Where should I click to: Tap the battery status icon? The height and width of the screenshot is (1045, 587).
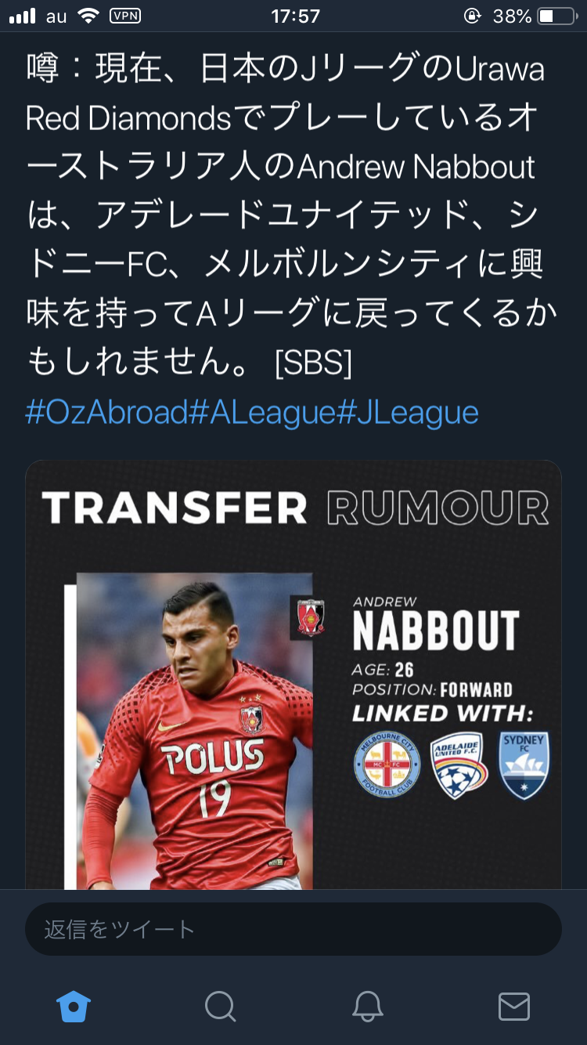[557, 16]
